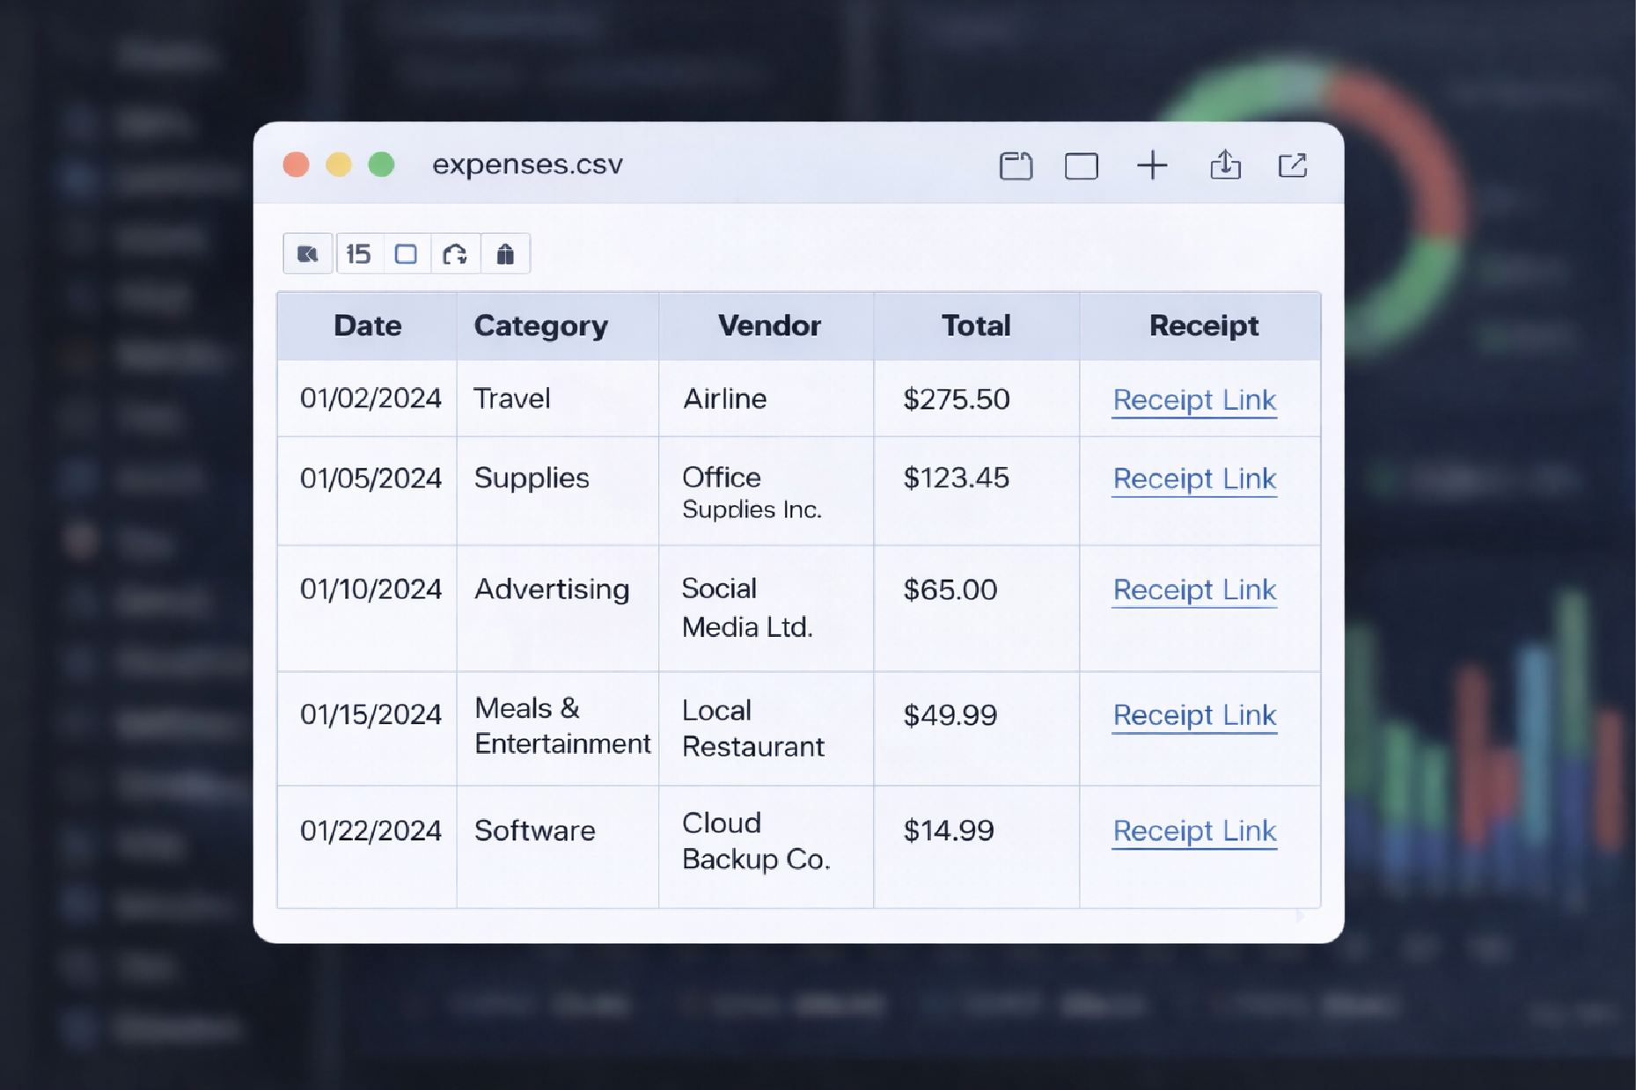The image size is (1636, 1090).
Task: Open the copy pages icon in the title bar
Action: 1016,165
